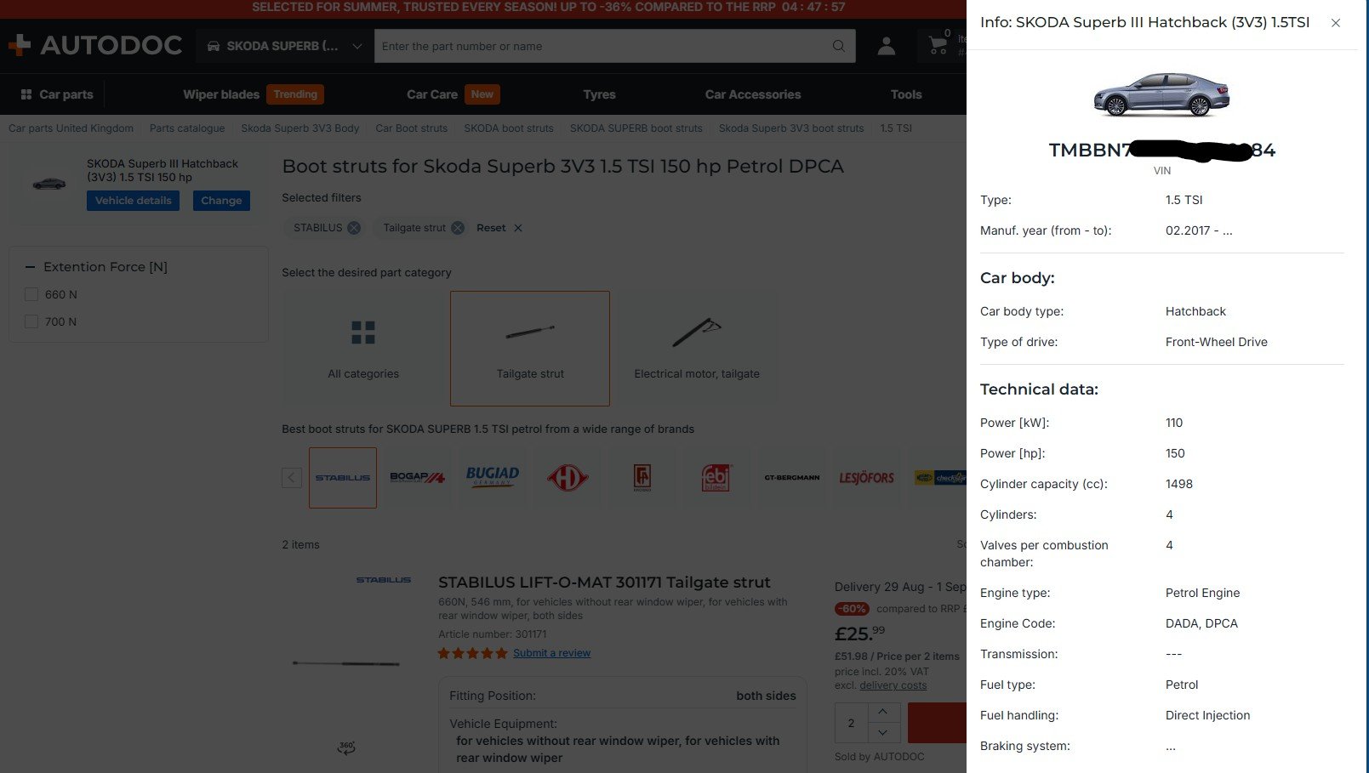
Task: Click the Cylinder capacity value 1498
Action: click(x=1179, y=484)
